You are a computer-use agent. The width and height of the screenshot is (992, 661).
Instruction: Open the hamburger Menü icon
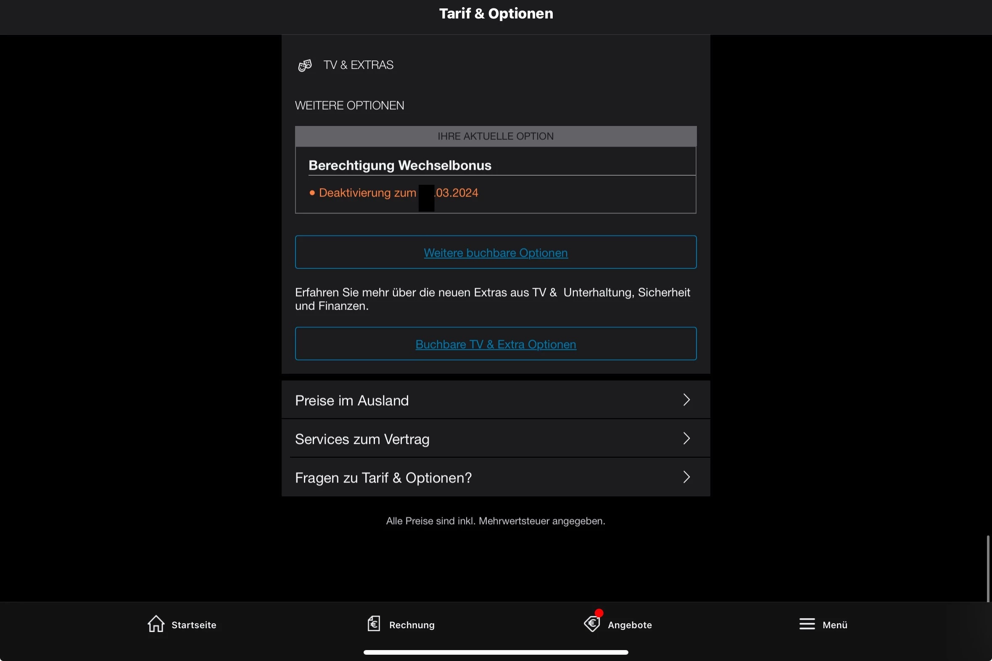tap(807, 624)
